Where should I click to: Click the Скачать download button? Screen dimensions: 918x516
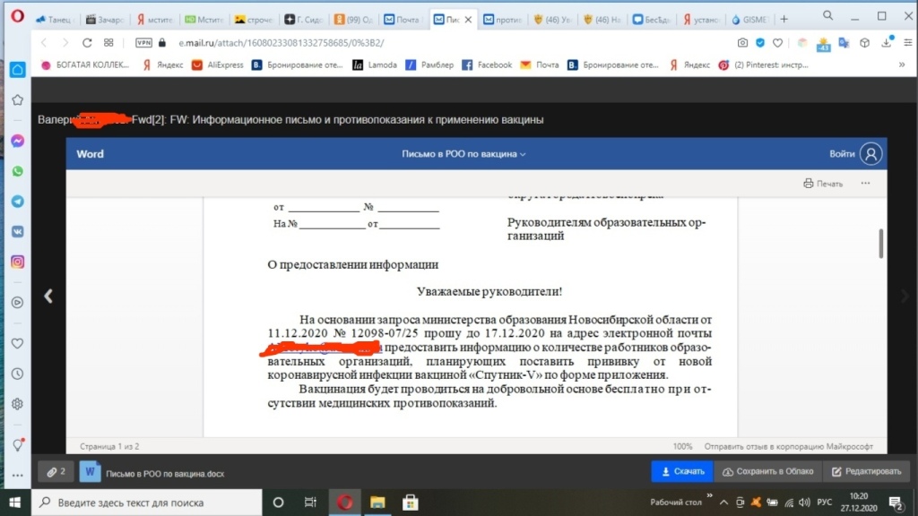682,471
